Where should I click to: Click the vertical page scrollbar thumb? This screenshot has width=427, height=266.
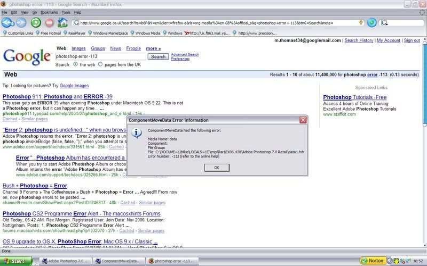[424, 84]
